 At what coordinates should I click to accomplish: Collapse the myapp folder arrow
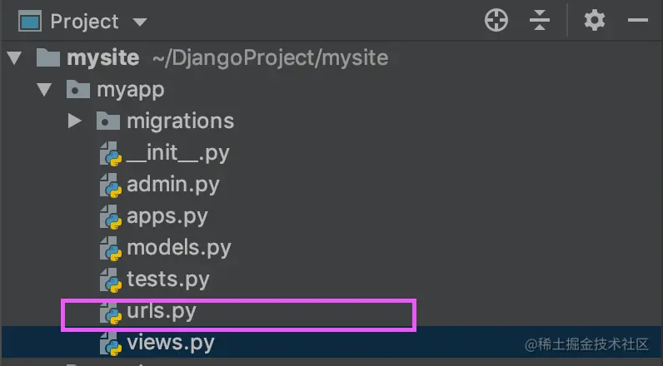click(44, 90)
